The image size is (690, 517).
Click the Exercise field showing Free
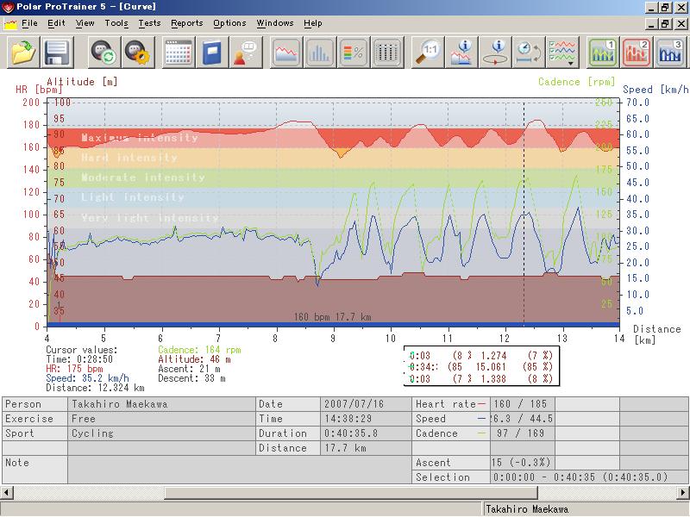click(161, 419)
